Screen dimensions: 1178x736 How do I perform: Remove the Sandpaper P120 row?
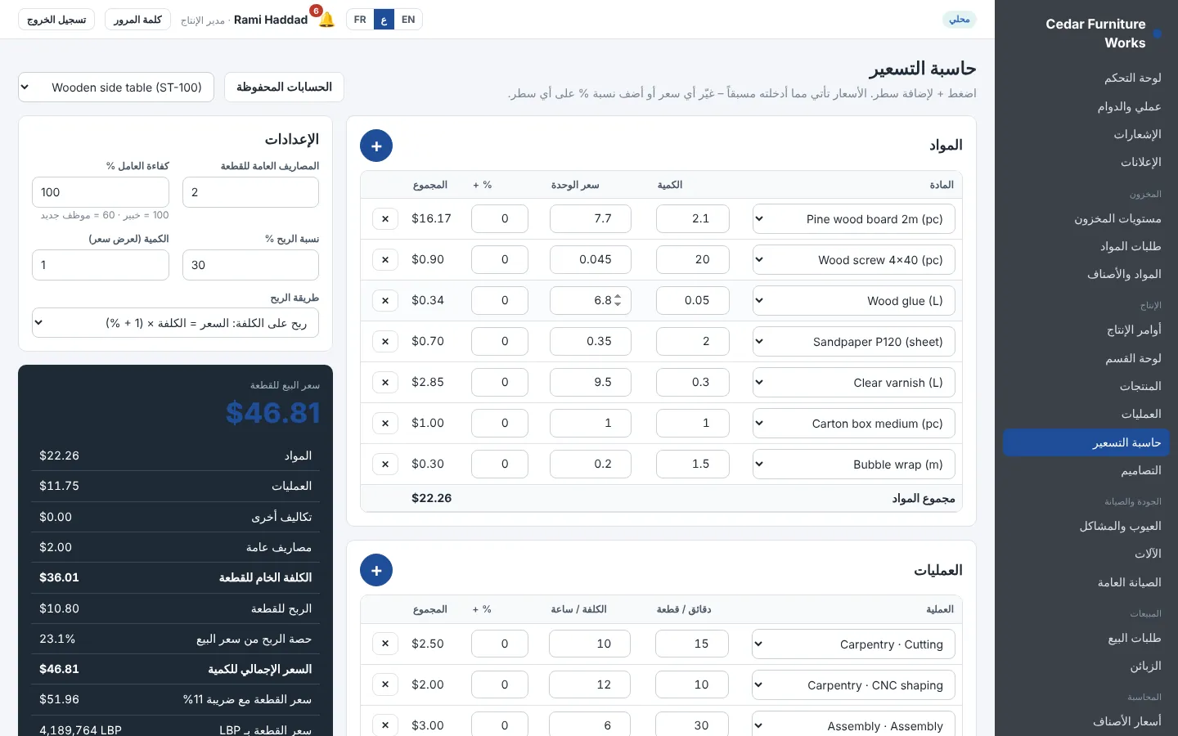point(385,342)
